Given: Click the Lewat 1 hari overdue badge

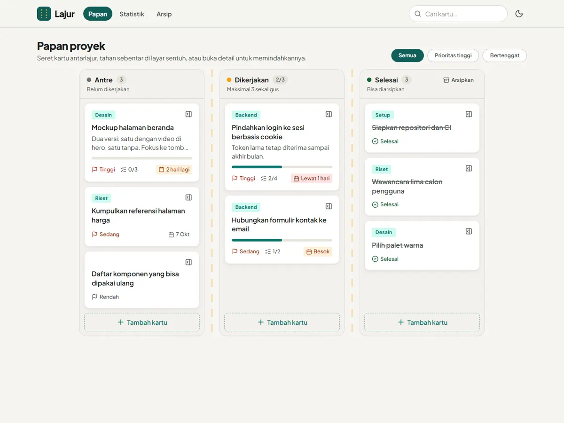Looking at the screenshot, I should click(x=312, y=179).
